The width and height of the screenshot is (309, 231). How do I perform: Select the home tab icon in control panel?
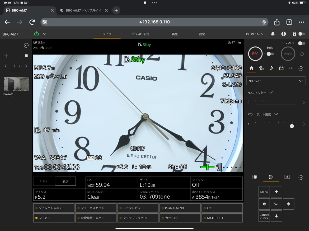pyautogui.click(x=251, y=68)
